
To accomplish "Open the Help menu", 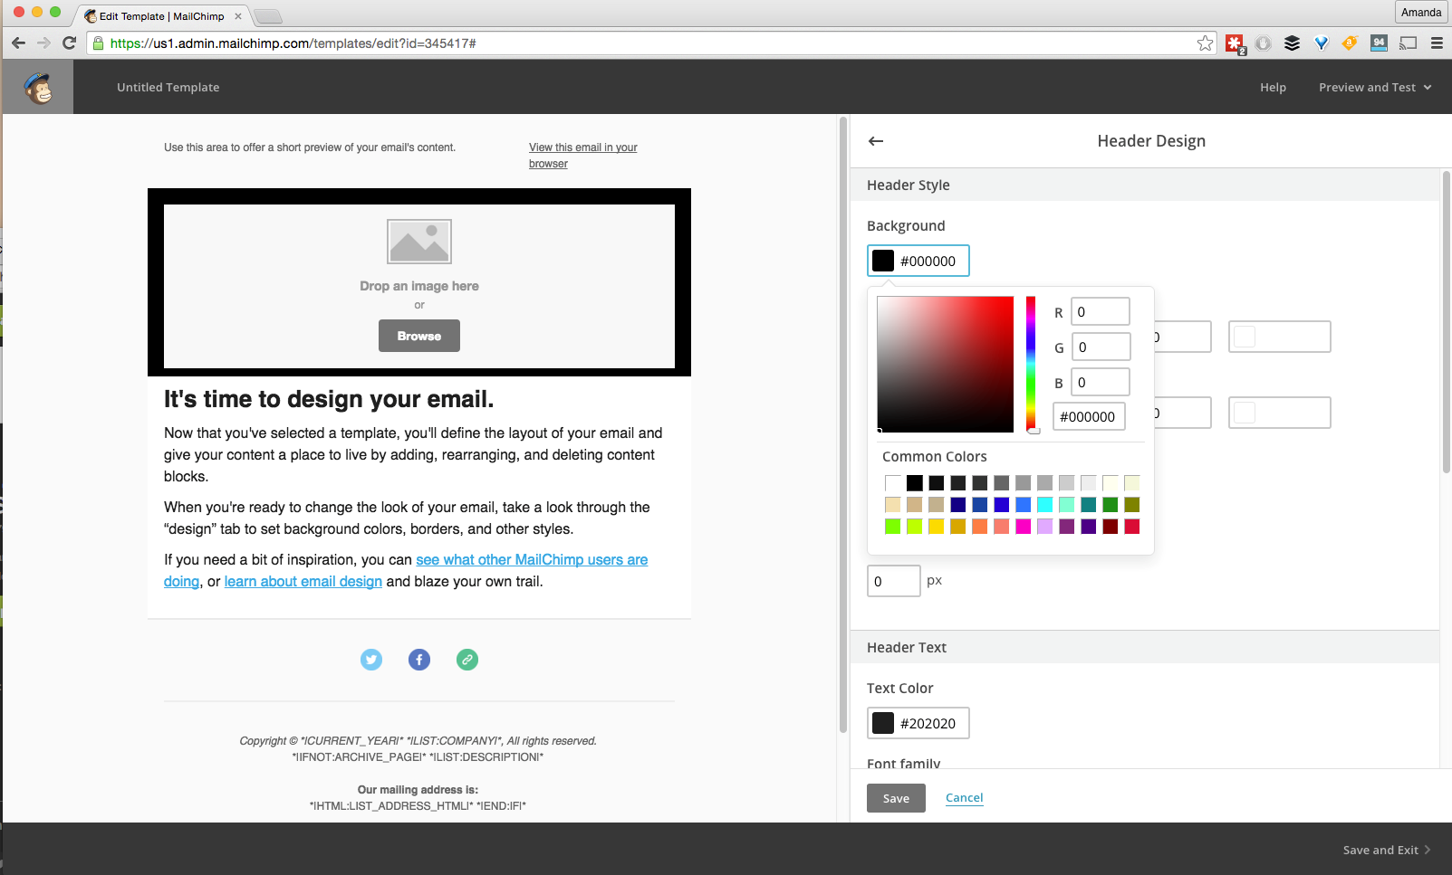I will click(1273, 88).
